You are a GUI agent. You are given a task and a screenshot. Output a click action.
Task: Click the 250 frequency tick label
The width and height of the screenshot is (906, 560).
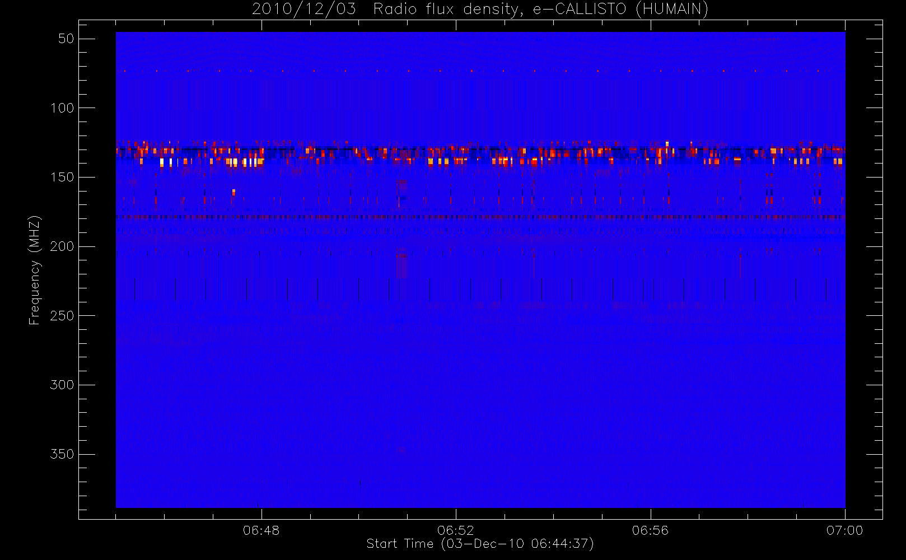pos(62,316)
